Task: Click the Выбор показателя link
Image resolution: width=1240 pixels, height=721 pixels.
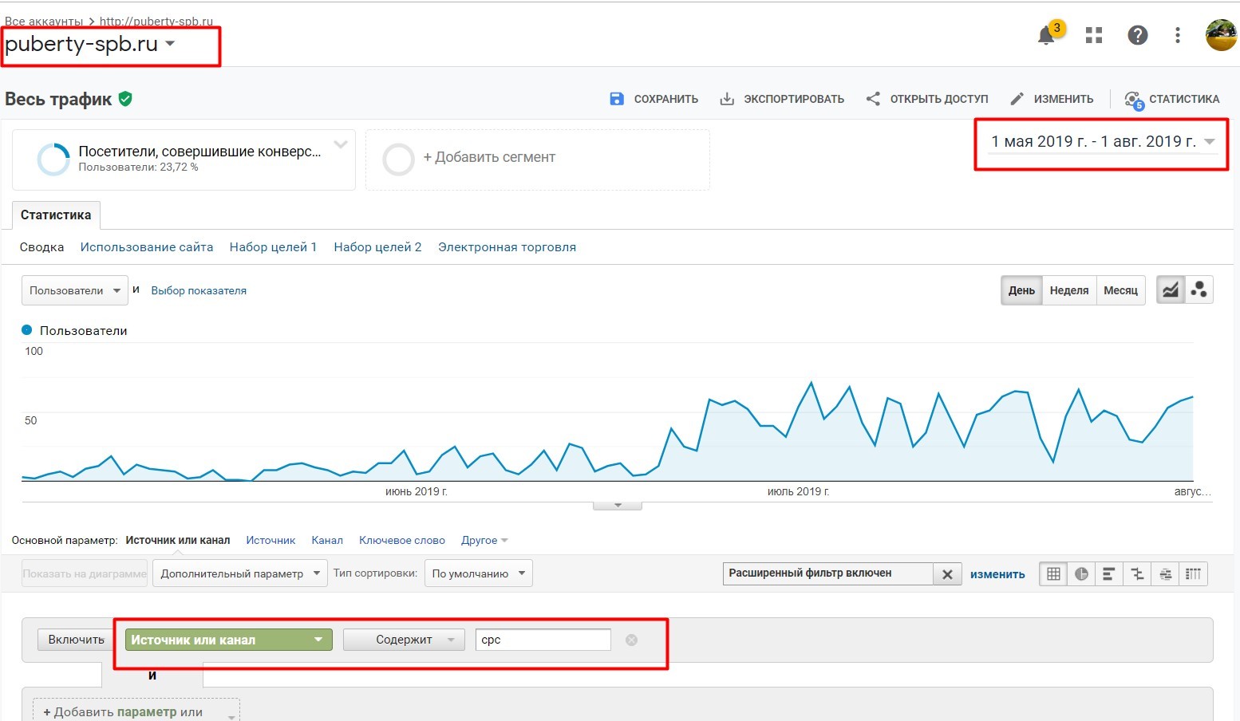Action: pos(199,290)
